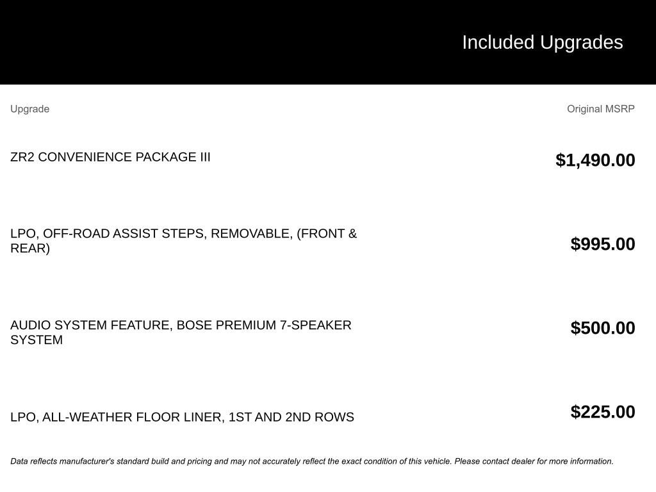The height and width of the screenshot is (492, 656).
Task: Select the ZR2 Convenience Package III upgrade
Action: [110, 157]
